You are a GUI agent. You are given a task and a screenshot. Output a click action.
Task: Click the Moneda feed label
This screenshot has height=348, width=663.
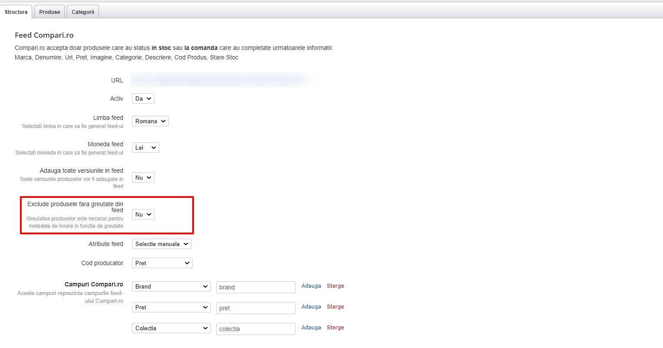105,144
